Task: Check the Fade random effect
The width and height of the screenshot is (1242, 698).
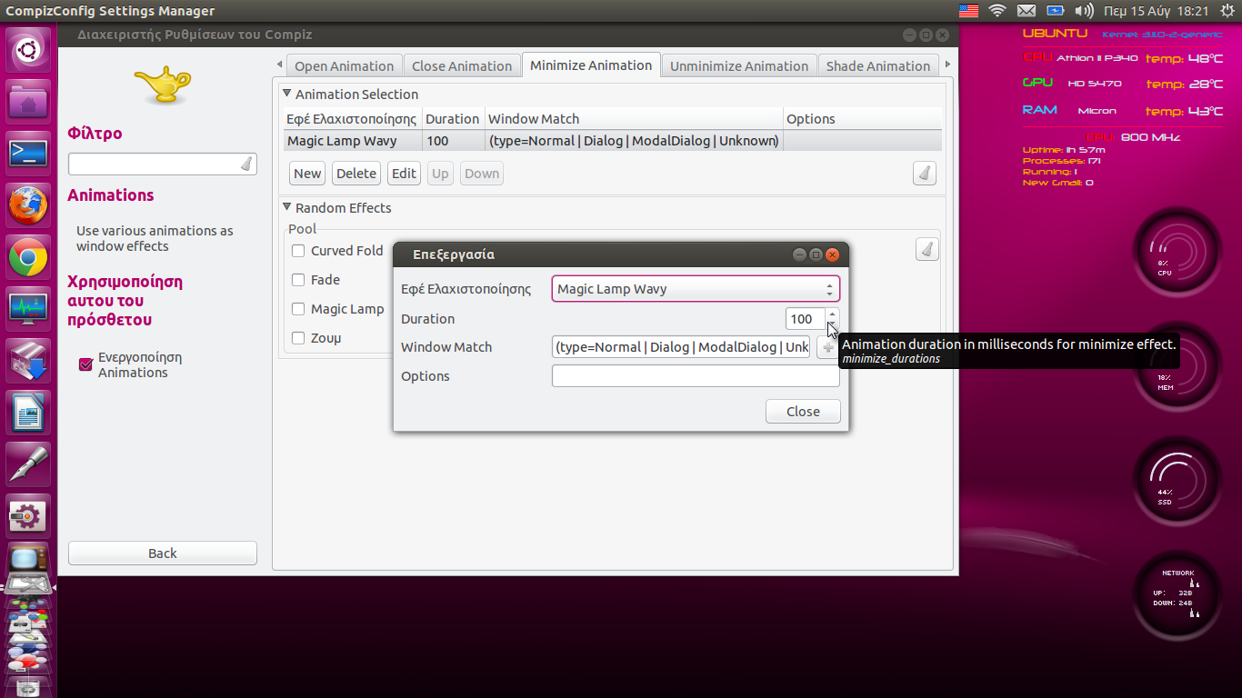Action: tap(298, 280)
